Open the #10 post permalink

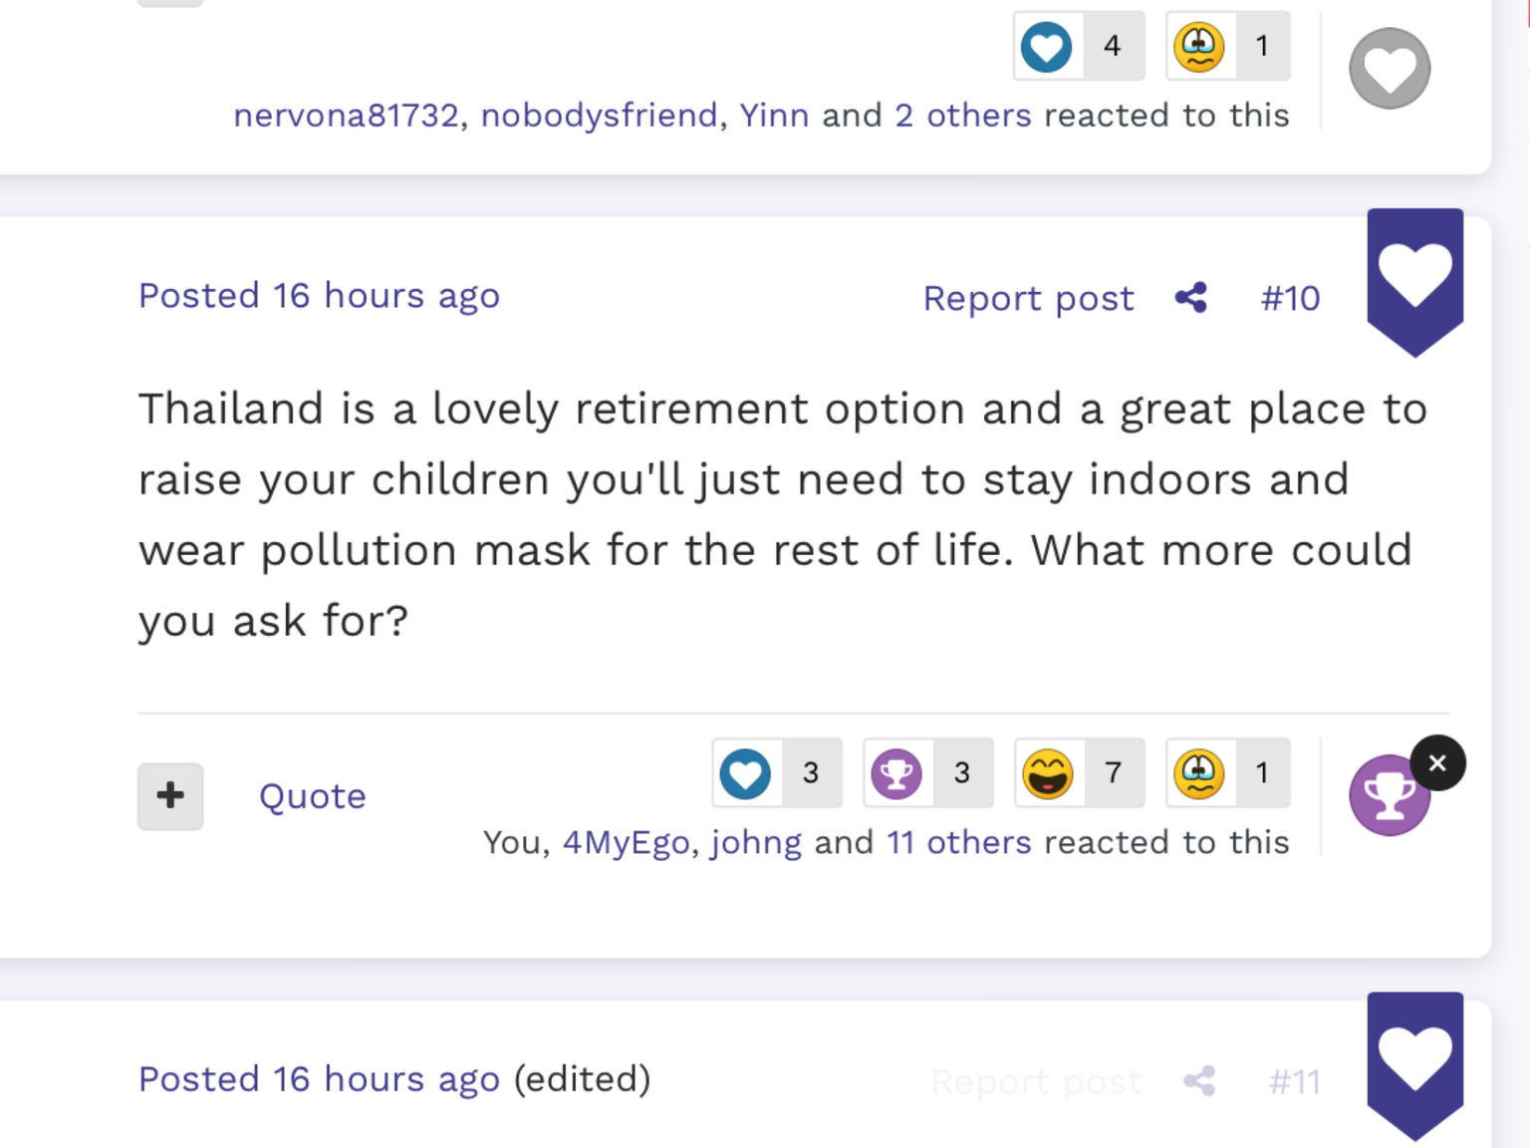pyautogui.click(x=1290, y=298)
